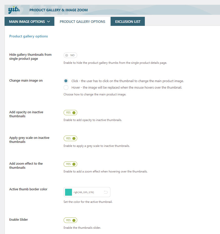Turn off the grey scale on inactive thumbnails toggle
220x234 pixels.
[70, 138]
